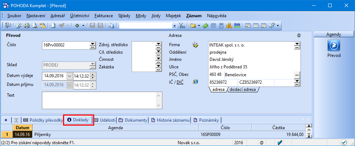This screenshot has height=146, width=355.
Task: Expand the back arrow history dropdown
Action: tap(83, 25)
